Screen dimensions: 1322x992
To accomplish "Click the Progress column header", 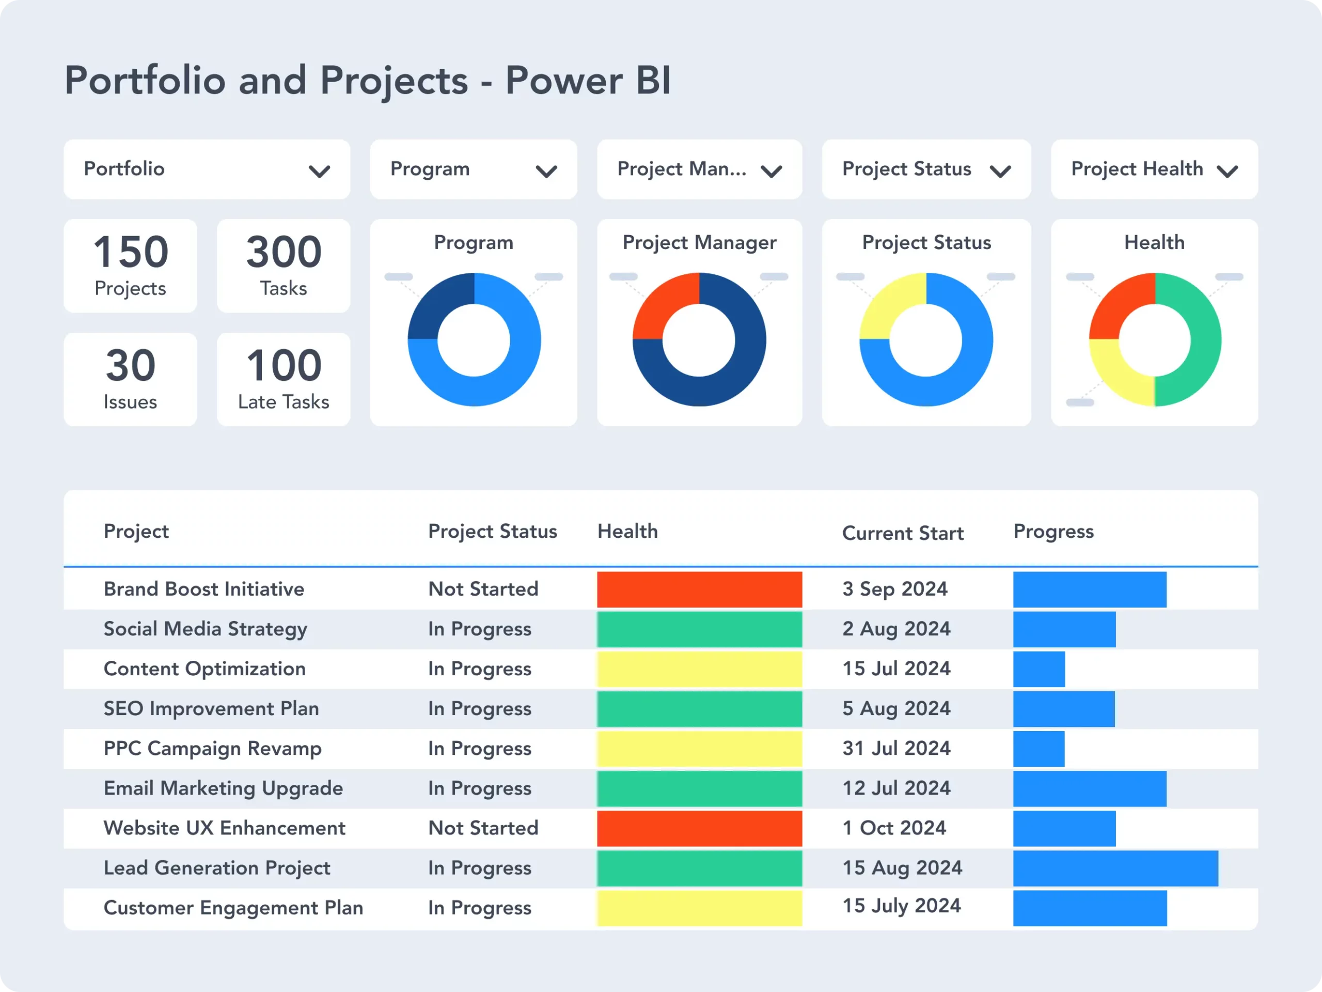I will click(x=1053, y=531).
